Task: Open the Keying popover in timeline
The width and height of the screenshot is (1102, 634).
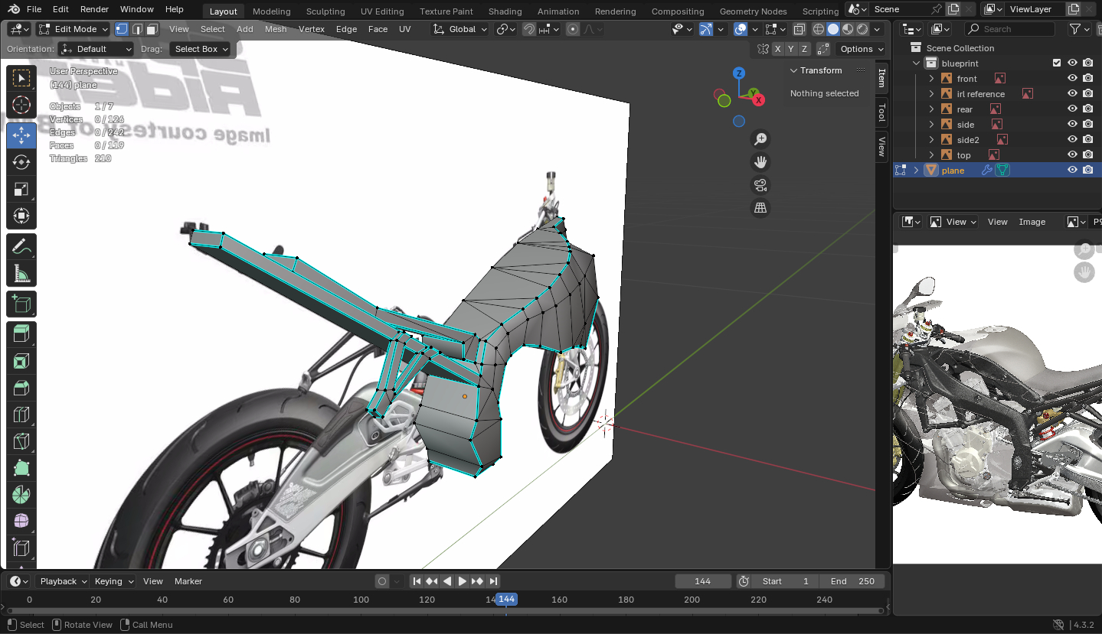Action: pos(113,581)
